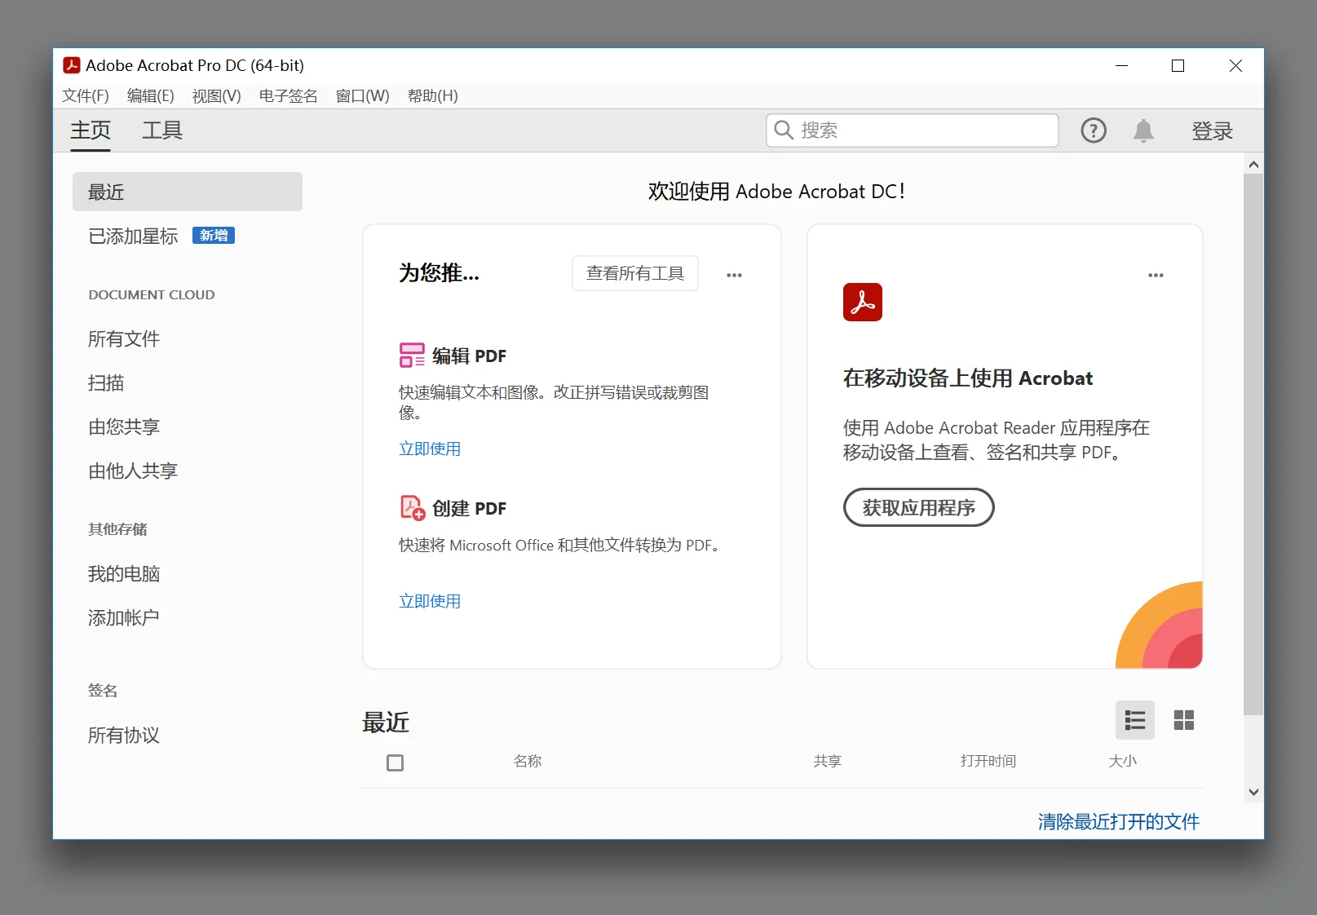The width and height of the screenshot is (1317, 915).
Task: Open more options in the mobile Acrobat card
Action: 1156,275
